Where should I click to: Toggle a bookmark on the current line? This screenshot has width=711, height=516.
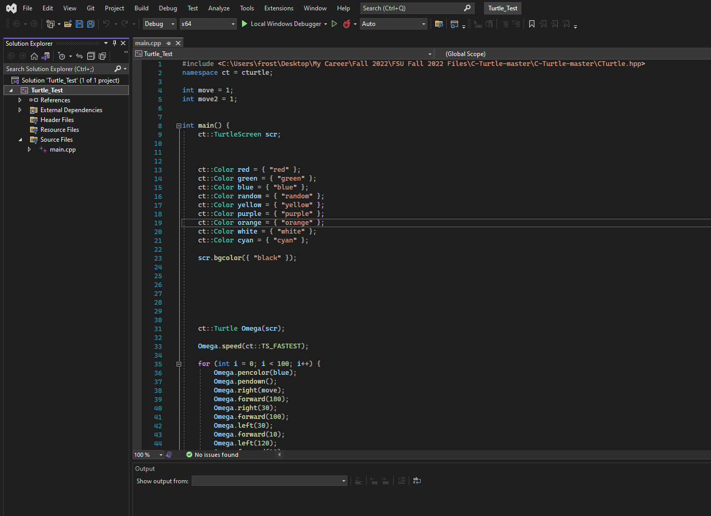(x=531, y=23)
